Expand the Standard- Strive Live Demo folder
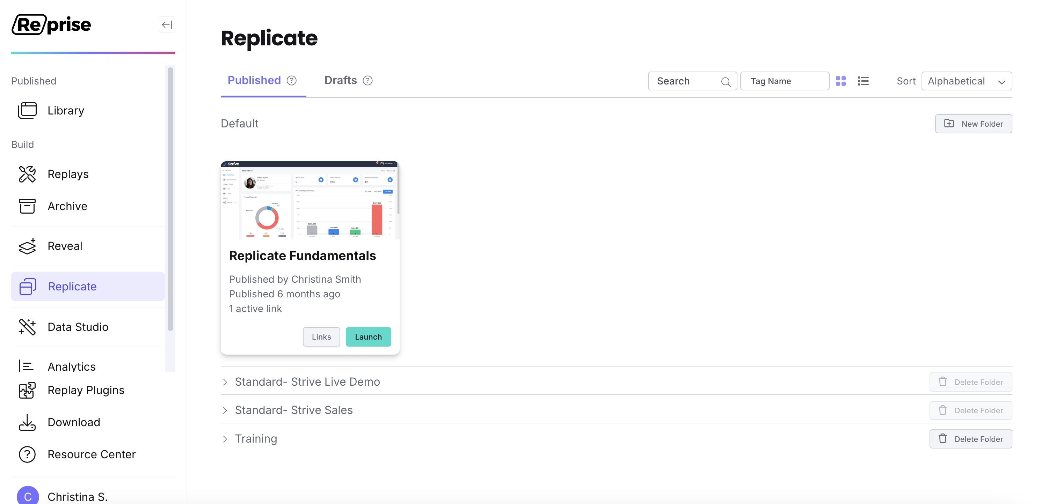The height and width of the screenshot is (504, 1041). pos(225,382)
